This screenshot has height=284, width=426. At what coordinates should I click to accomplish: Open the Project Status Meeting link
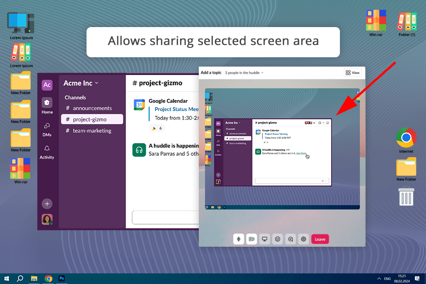pyautogui.click(x=177, y=109)
